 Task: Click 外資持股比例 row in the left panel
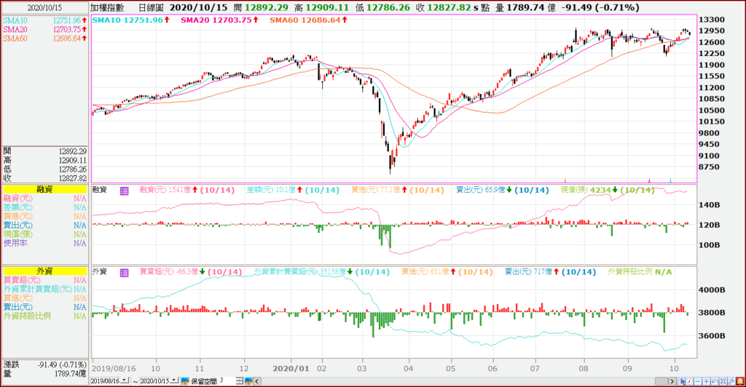click(44, 316)
